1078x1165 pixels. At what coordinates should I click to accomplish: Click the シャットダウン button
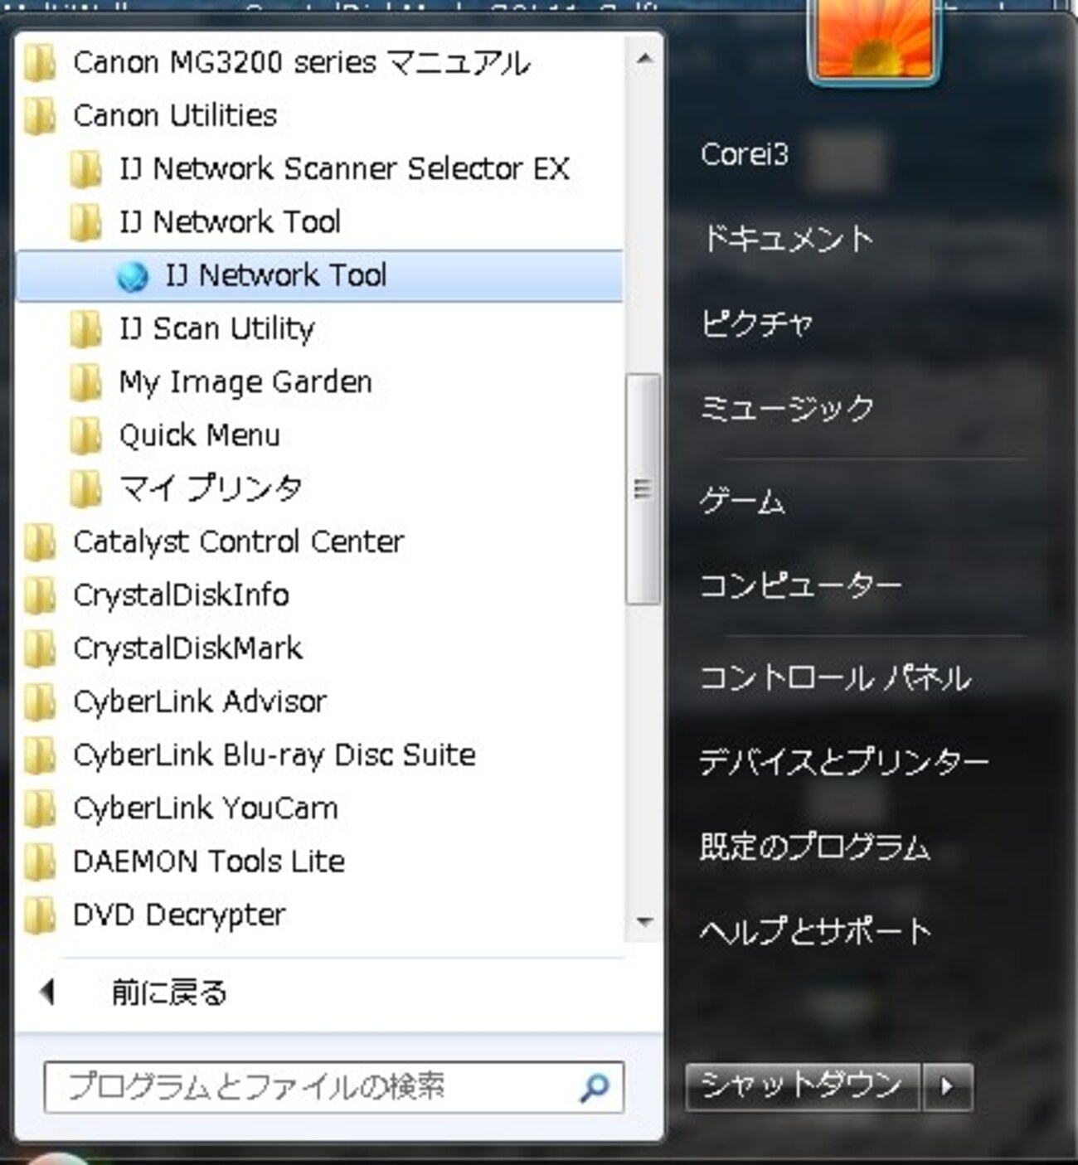click(803, 1086)
